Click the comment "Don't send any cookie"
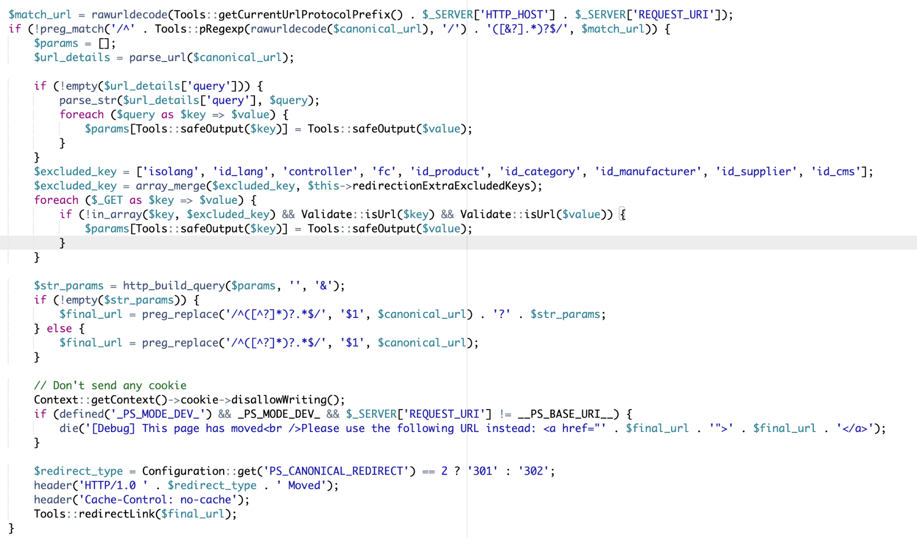This screenshot has width=917, height=538. (x=110, y=386)
